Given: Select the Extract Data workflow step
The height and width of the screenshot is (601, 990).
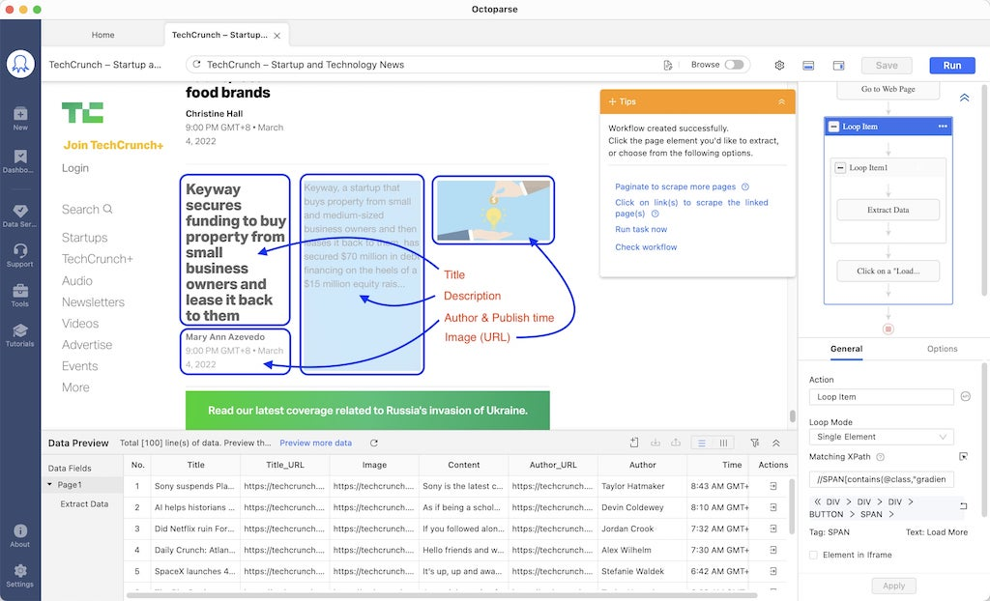Looking at the screenshot, I should [888, 210].
